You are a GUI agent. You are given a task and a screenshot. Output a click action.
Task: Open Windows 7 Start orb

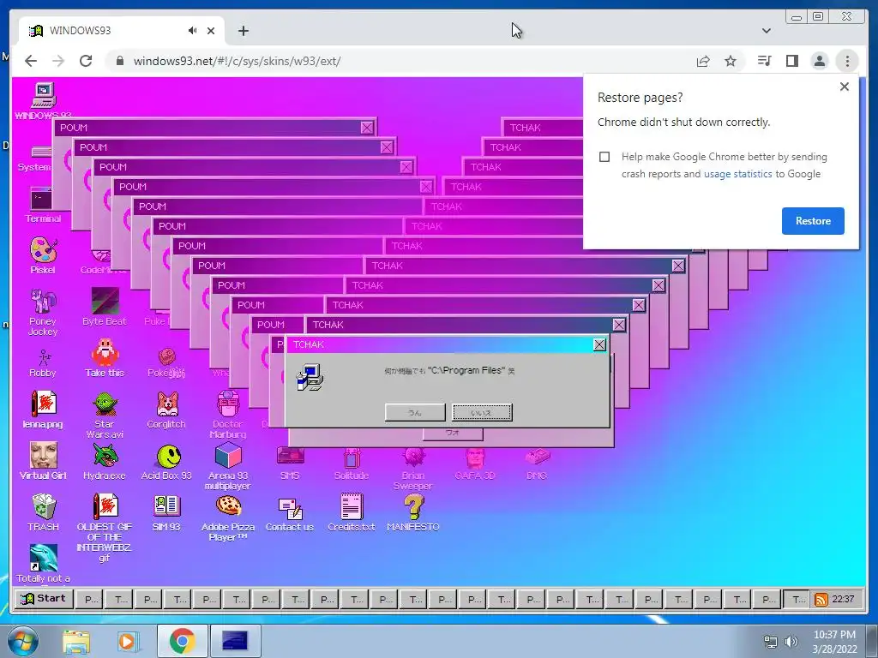coord(22,641)
